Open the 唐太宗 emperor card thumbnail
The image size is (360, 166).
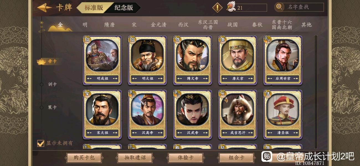click(238, 60)
